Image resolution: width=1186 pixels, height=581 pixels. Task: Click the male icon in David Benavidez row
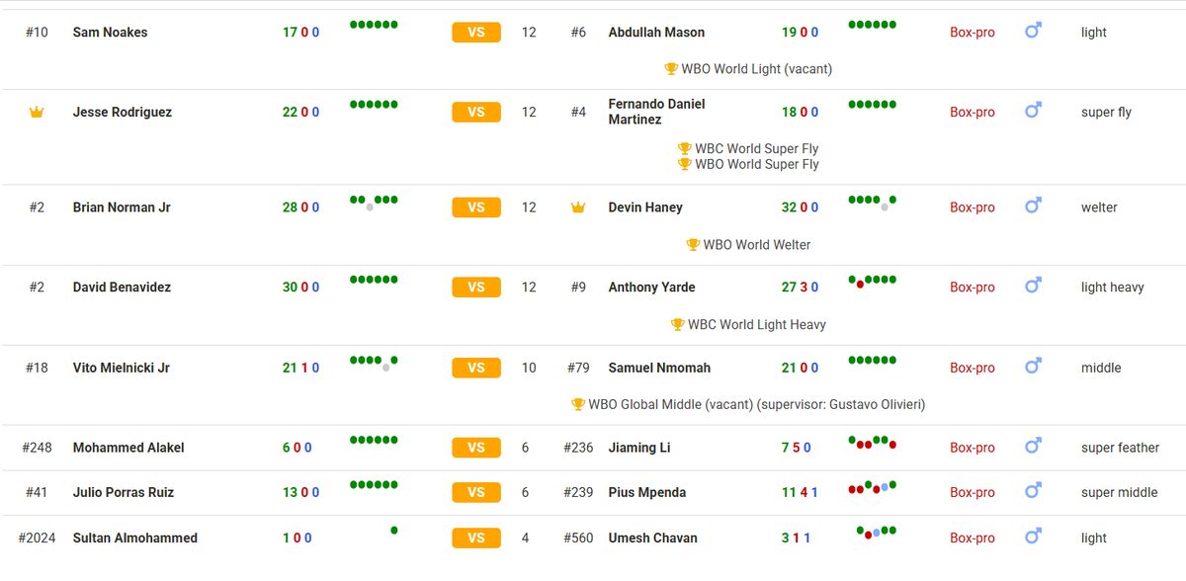[1033, 288]
